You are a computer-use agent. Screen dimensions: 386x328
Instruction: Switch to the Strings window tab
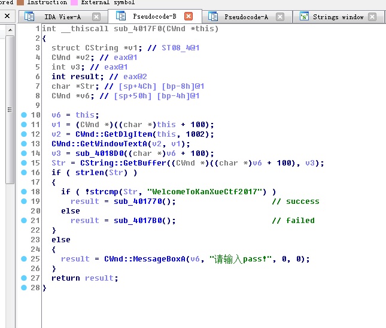click(x=338, y=17)
